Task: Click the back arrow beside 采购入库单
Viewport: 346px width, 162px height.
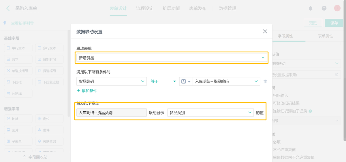Action: point(8,8)
